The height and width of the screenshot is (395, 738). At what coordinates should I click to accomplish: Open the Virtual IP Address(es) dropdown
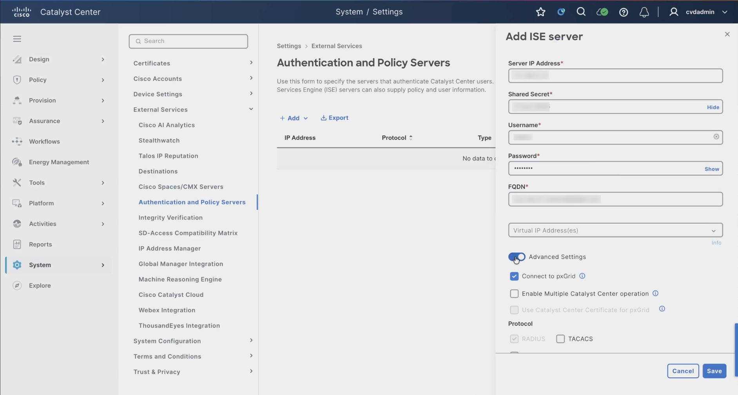pos(615,230)
